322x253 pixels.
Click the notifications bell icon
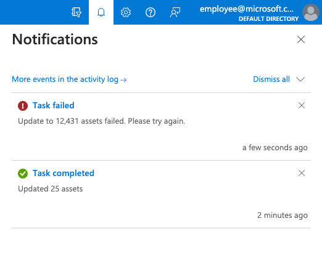[x=101, y=12]
